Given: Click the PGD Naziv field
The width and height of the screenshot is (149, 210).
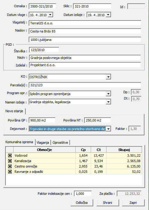Looking at the screenshot, I should point(85,58).
